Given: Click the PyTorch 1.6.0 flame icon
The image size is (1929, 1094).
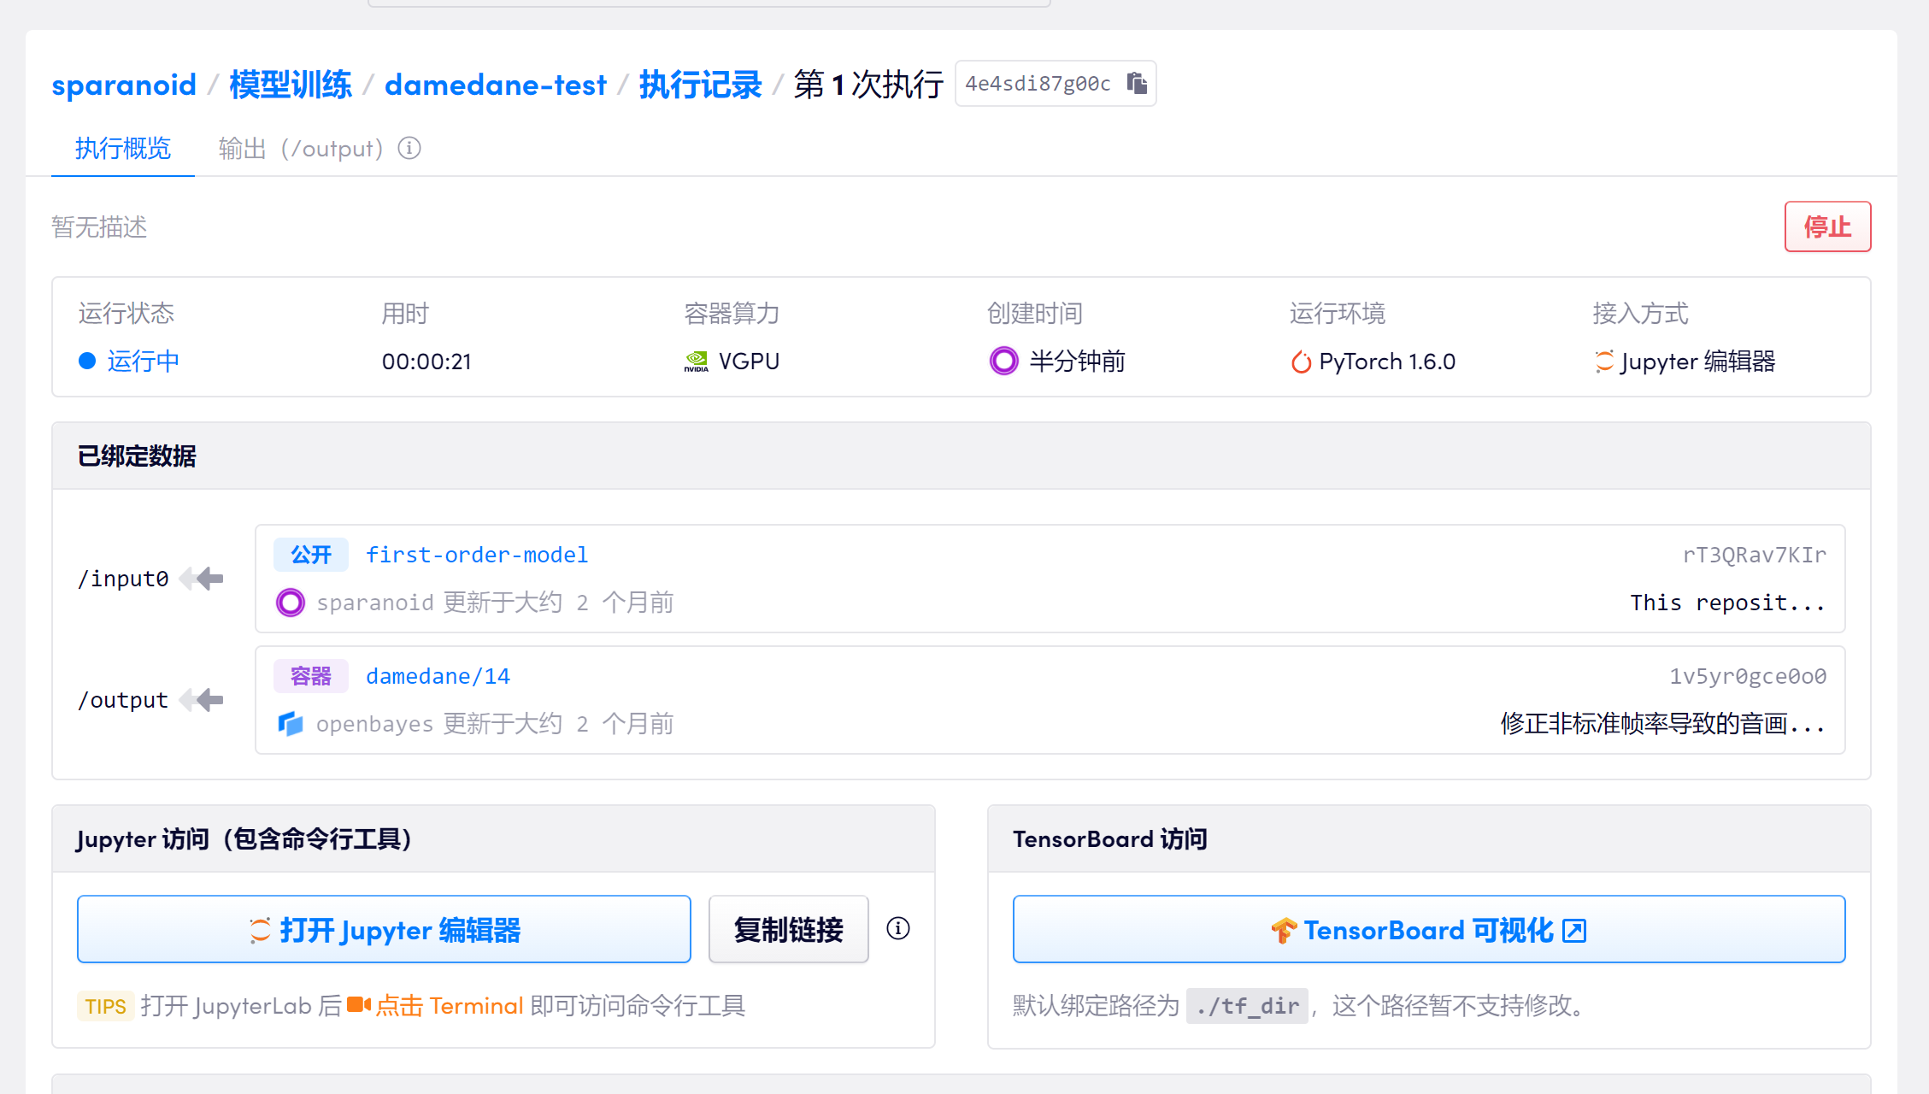Looking at the screenshot, I should pos(1301,362).
